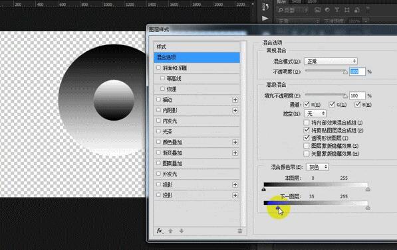Click the plus button beside 渐变叠加

[x=235, y=153]
